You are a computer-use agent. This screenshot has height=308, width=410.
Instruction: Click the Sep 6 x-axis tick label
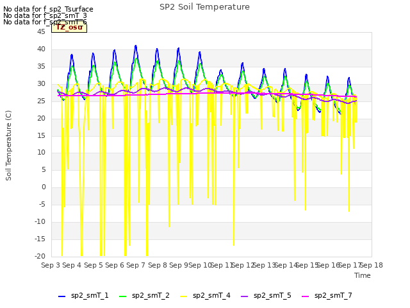pos(115,265)
